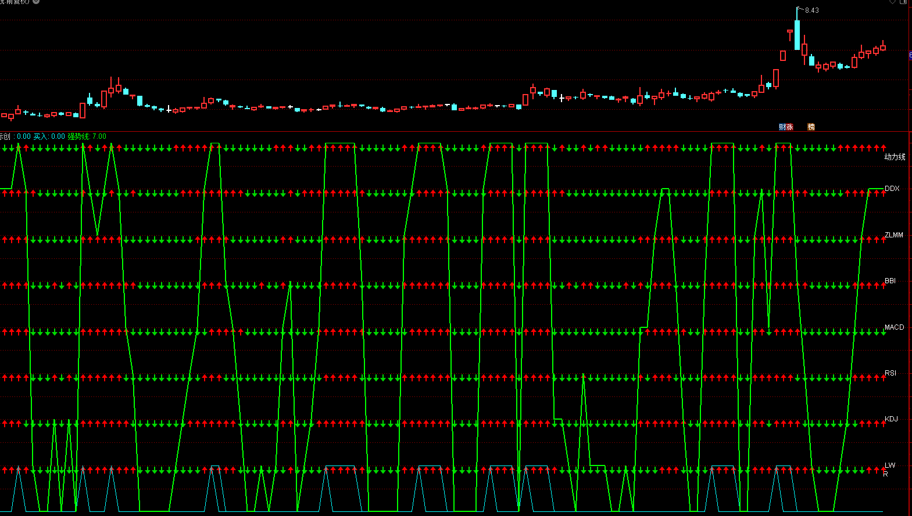
Task: Click the diamond icon at top right
Action: 892,2
